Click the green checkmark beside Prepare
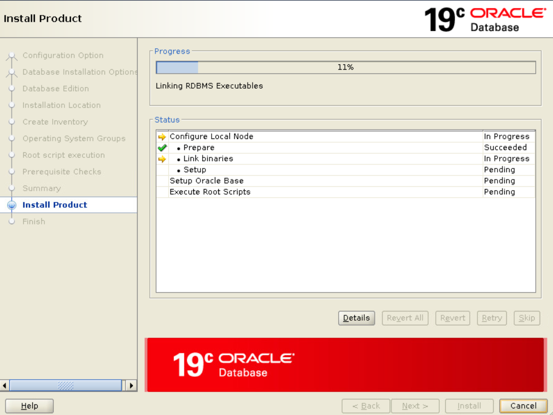This screenshot has width=553, height=415. pos(162,147)
